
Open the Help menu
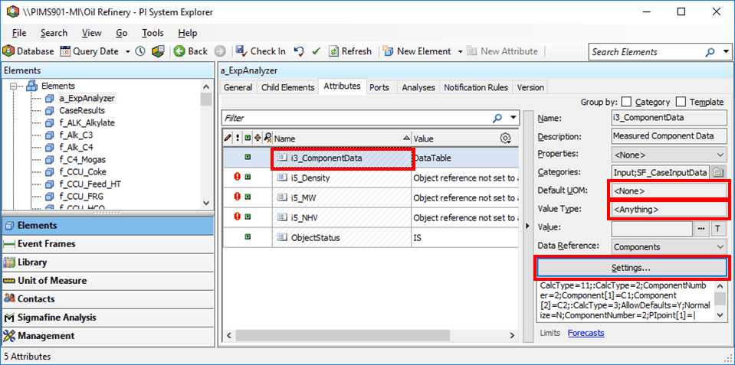188,33
